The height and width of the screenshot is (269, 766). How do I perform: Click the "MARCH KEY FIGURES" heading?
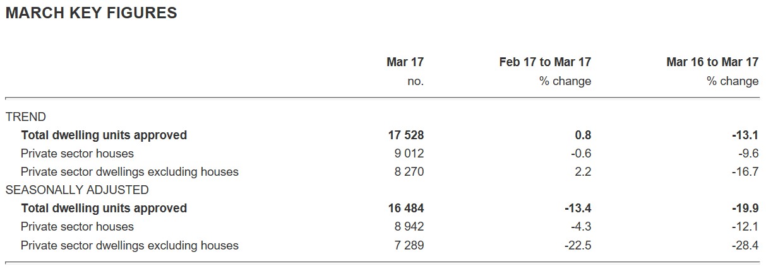point(91,13)
